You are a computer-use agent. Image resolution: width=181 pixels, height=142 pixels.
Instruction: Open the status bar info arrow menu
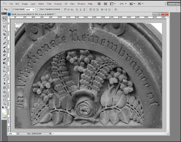click(x=50, y=134)
